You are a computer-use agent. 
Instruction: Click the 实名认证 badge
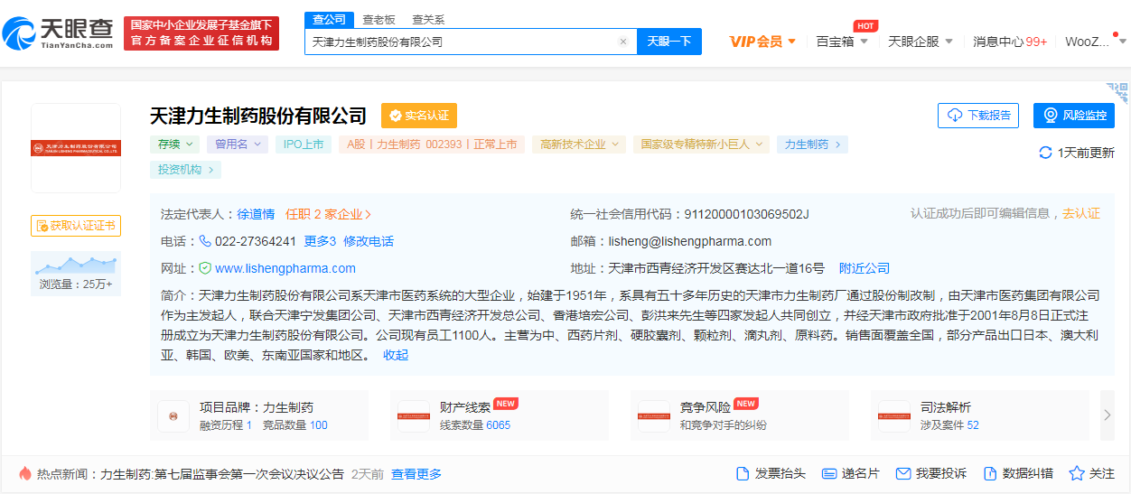(x=419, y=116)
